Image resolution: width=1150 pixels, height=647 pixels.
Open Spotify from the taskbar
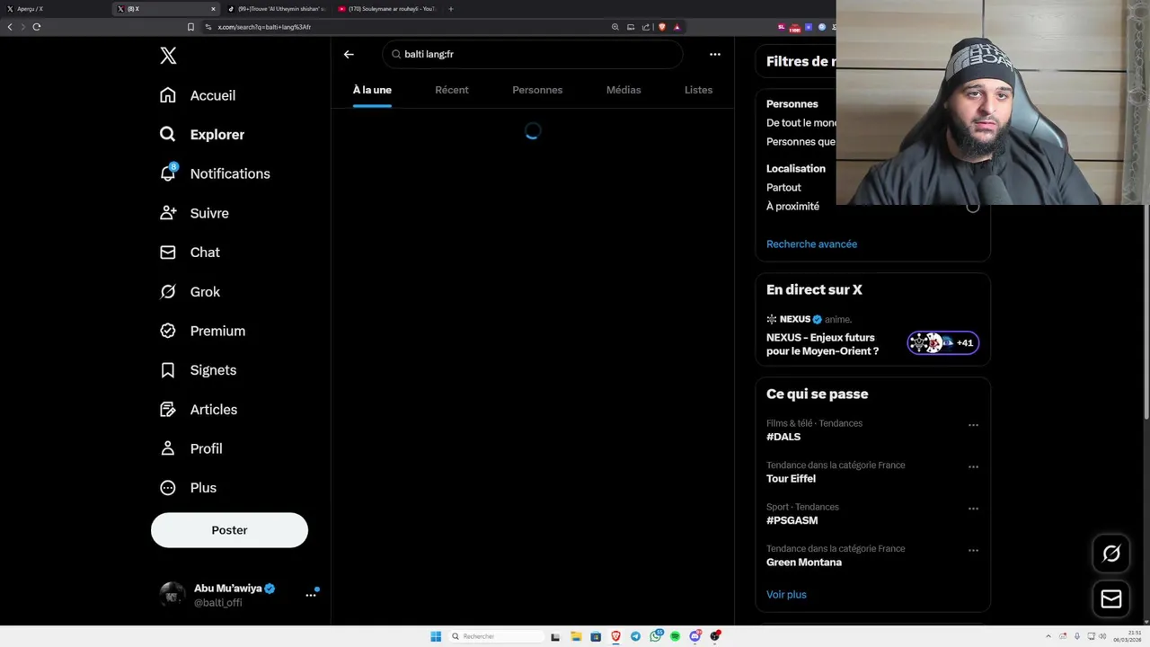click(675, 636)
